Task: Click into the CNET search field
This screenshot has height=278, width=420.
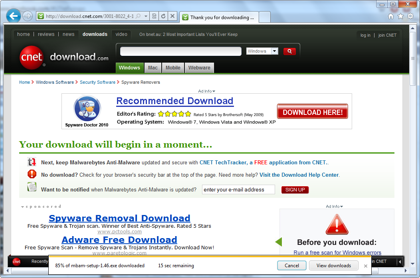Action: pyautogui.click(x=181, y=51)
